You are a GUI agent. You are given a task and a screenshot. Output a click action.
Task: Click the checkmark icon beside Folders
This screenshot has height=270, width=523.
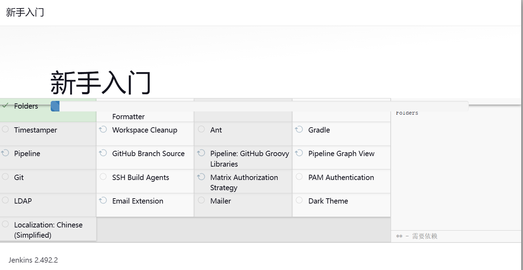(5, 105)
